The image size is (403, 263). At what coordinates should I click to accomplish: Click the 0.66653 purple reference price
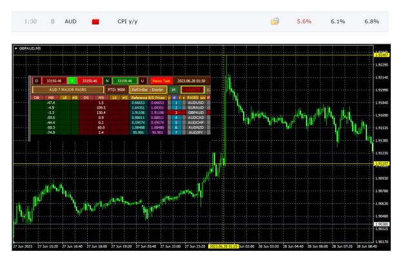157,102
